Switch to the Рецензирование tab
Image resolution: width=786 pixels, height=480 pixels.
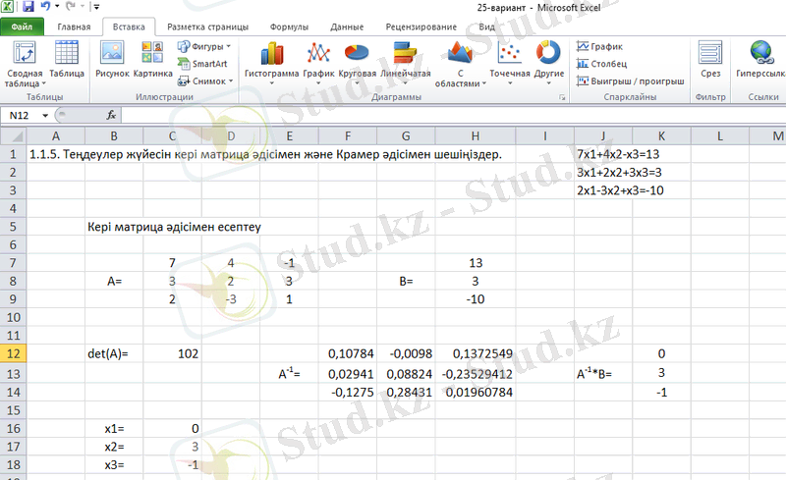pyautogui.click(x=421, y=27)
